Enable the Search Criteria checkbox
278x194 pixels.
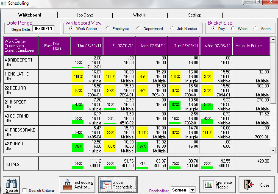point(24,190)
